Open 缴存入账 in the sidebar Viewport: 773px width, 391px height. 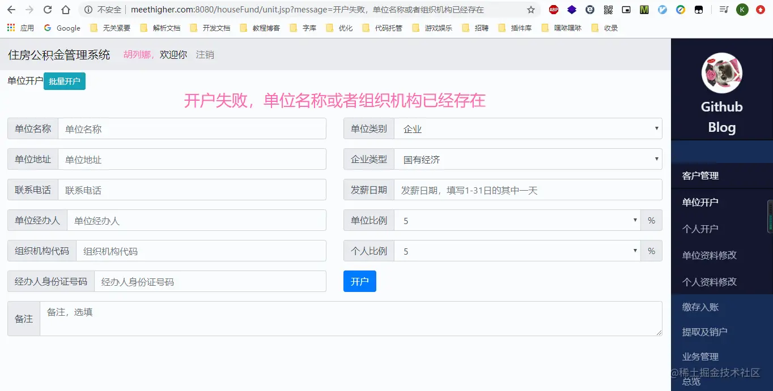700,307
